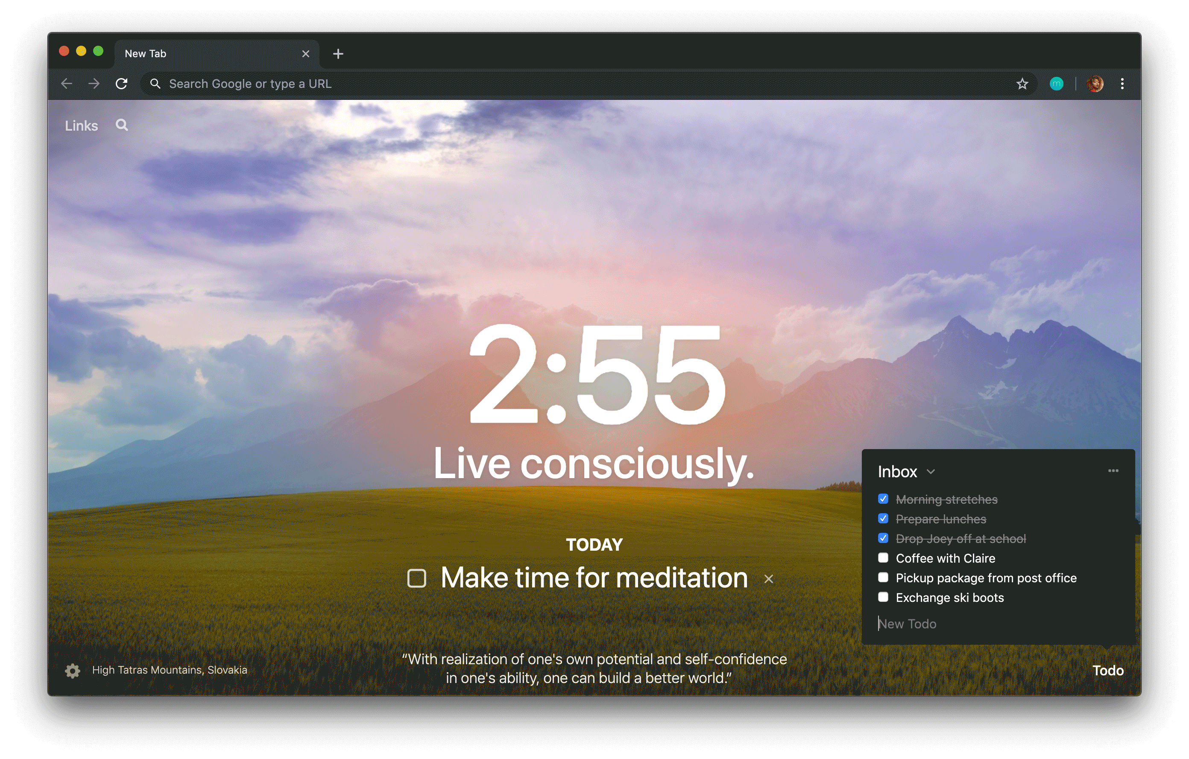Viewport: 1189px width, 759px height.
Task: Click the Todo icon in bottom right
Action: click(x=1107, y=669)
